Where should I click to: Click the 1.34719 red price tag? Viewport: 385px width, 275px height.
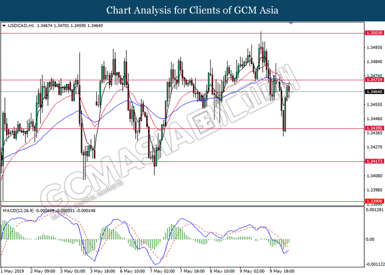(374, 80)
